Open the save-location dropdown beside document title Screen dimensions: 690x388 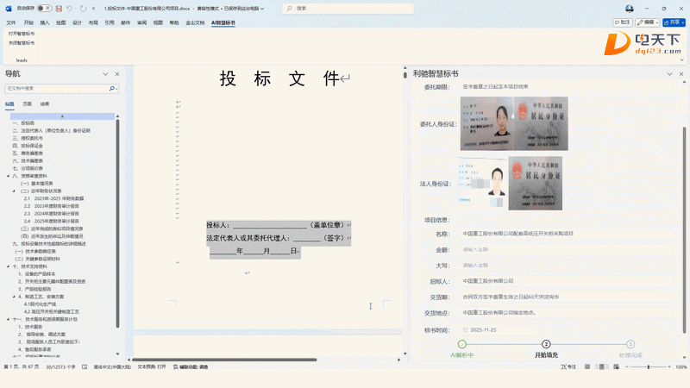click(x=263, y=9)
